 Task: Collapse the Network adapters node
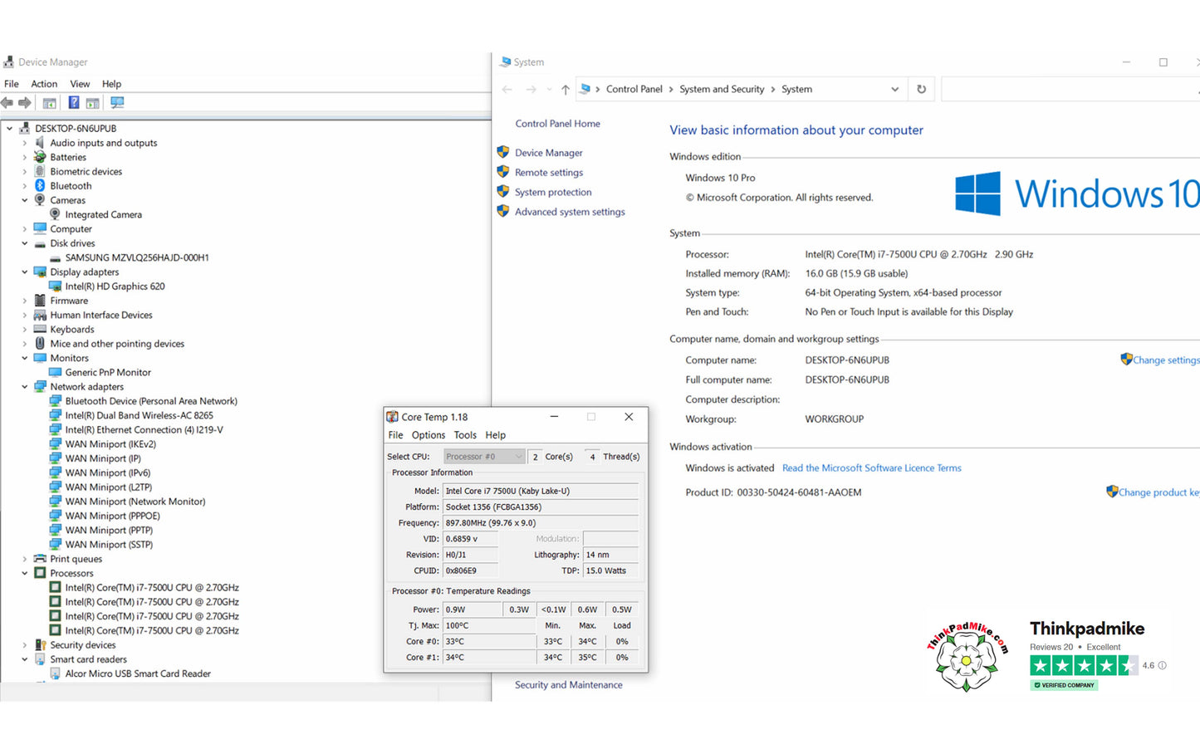(24, 387)
